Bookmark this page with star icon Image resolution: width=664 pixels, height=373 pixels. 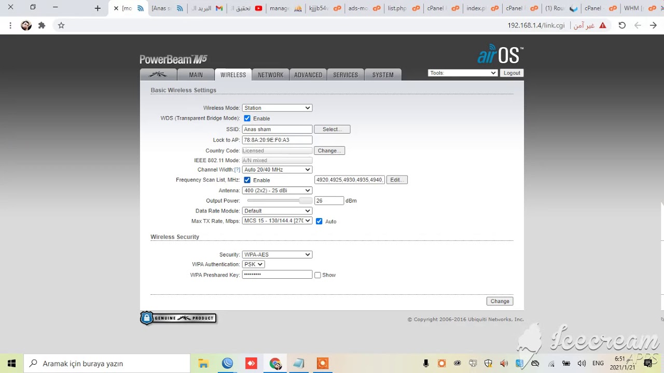tap(61, 25)
